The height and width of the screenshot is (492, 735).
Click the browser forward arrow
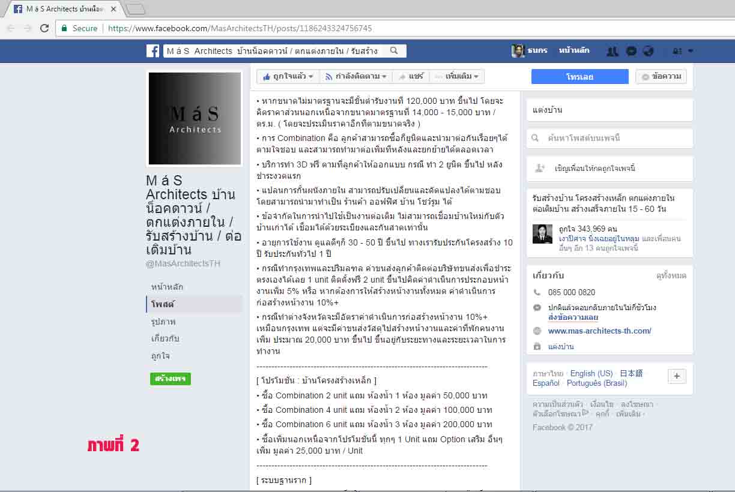point(28,28)
